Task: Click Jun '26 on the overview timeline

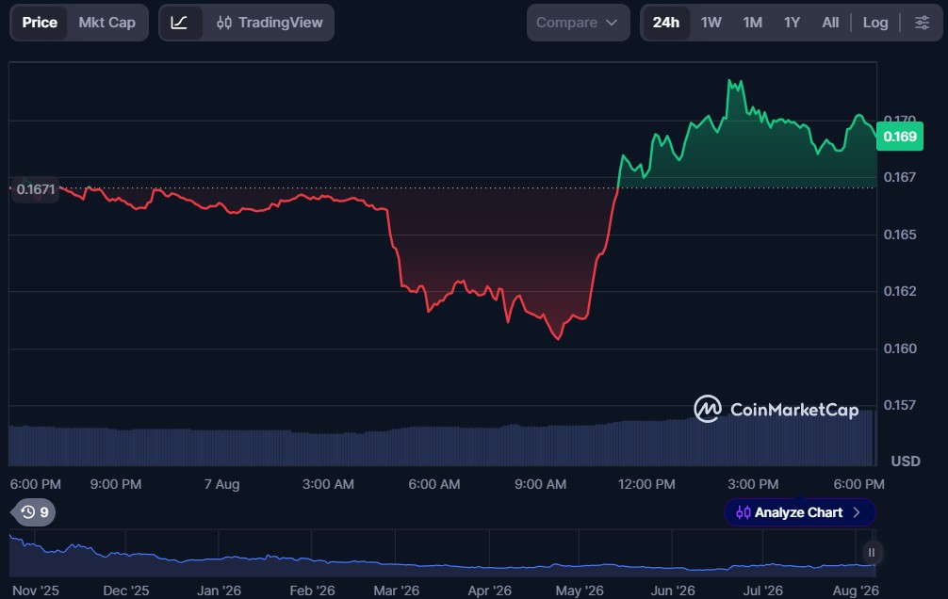Action: 672,591
